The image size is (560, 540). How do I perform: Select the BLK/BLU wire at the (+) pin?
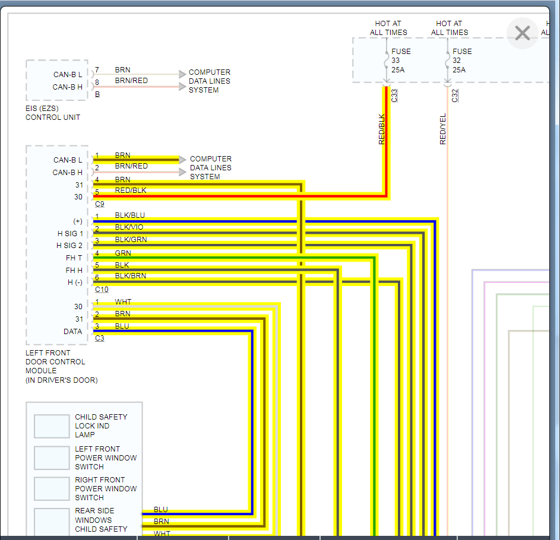point(267,221)
